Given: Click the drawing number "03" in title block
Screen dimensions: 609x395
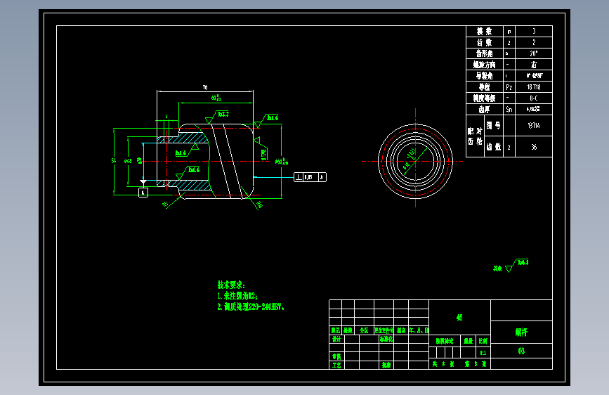Looking at the screenshot, I should 521,351.
